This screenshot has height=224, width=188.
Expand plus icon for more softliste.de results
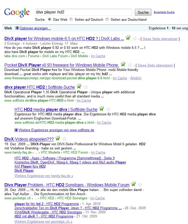(x=16, y=130)
